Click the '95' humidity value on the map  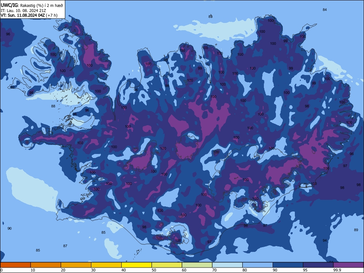click(x=166, y=60)
